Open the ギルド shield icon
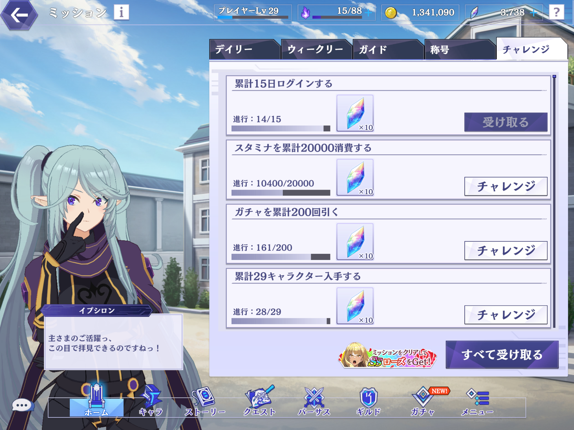Screen dimensions: 574x430 click(369, 401)
